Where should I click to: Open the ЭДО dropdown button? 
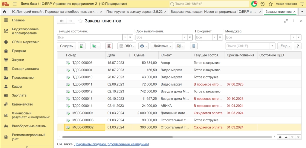(x=127, y=46)
